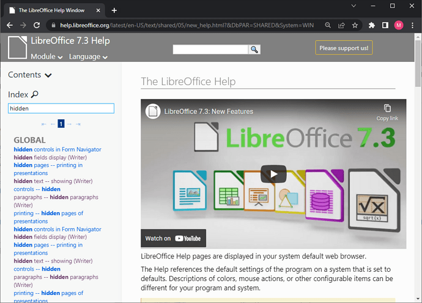Viewport: 422px width, 303px height.
Task: Open second 'hidden fields display (Writer)' link
Action: (x=50, y=237)
